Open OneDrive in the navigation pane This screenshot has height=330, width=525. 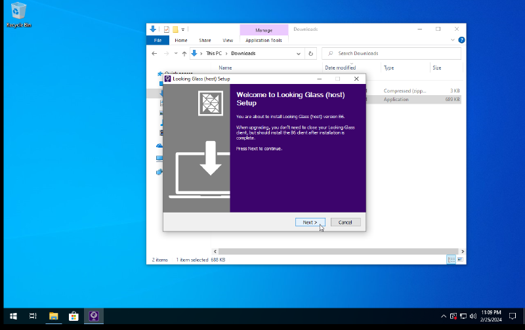pos(159,146)
